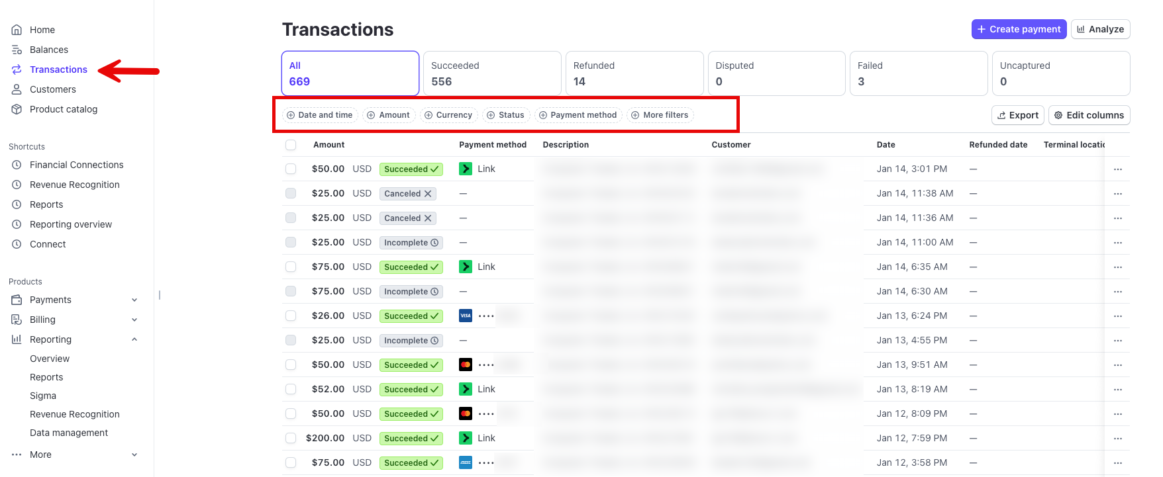Viewport: 1163px width, 477px height.
Task: Open the Payment method filter
Action: 579,115
